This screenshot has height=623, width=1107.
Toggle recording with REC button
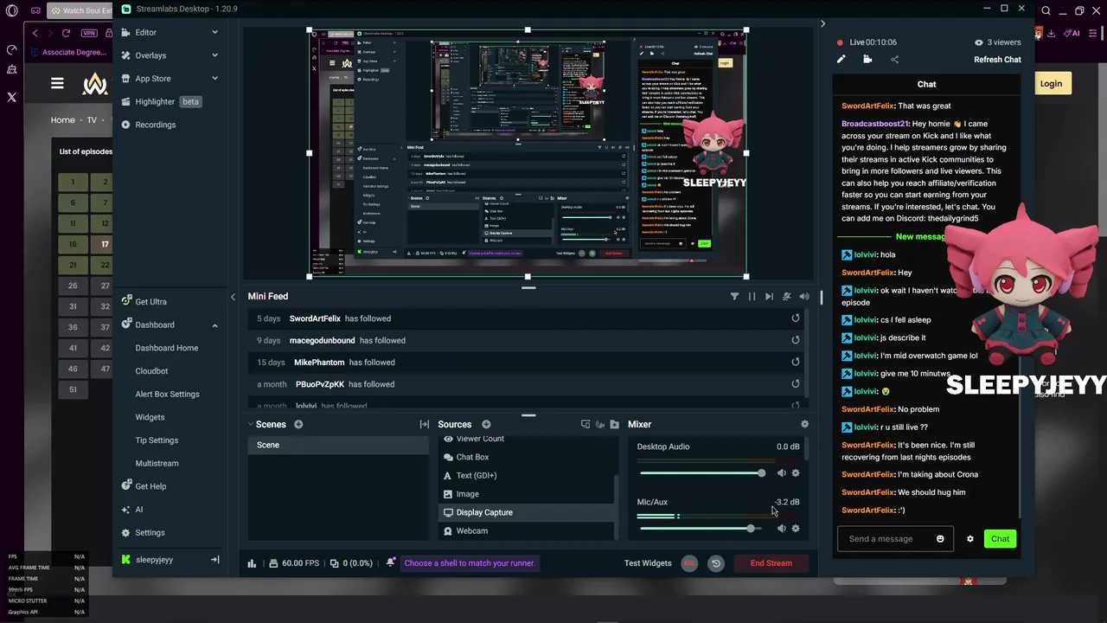point(689,563)
